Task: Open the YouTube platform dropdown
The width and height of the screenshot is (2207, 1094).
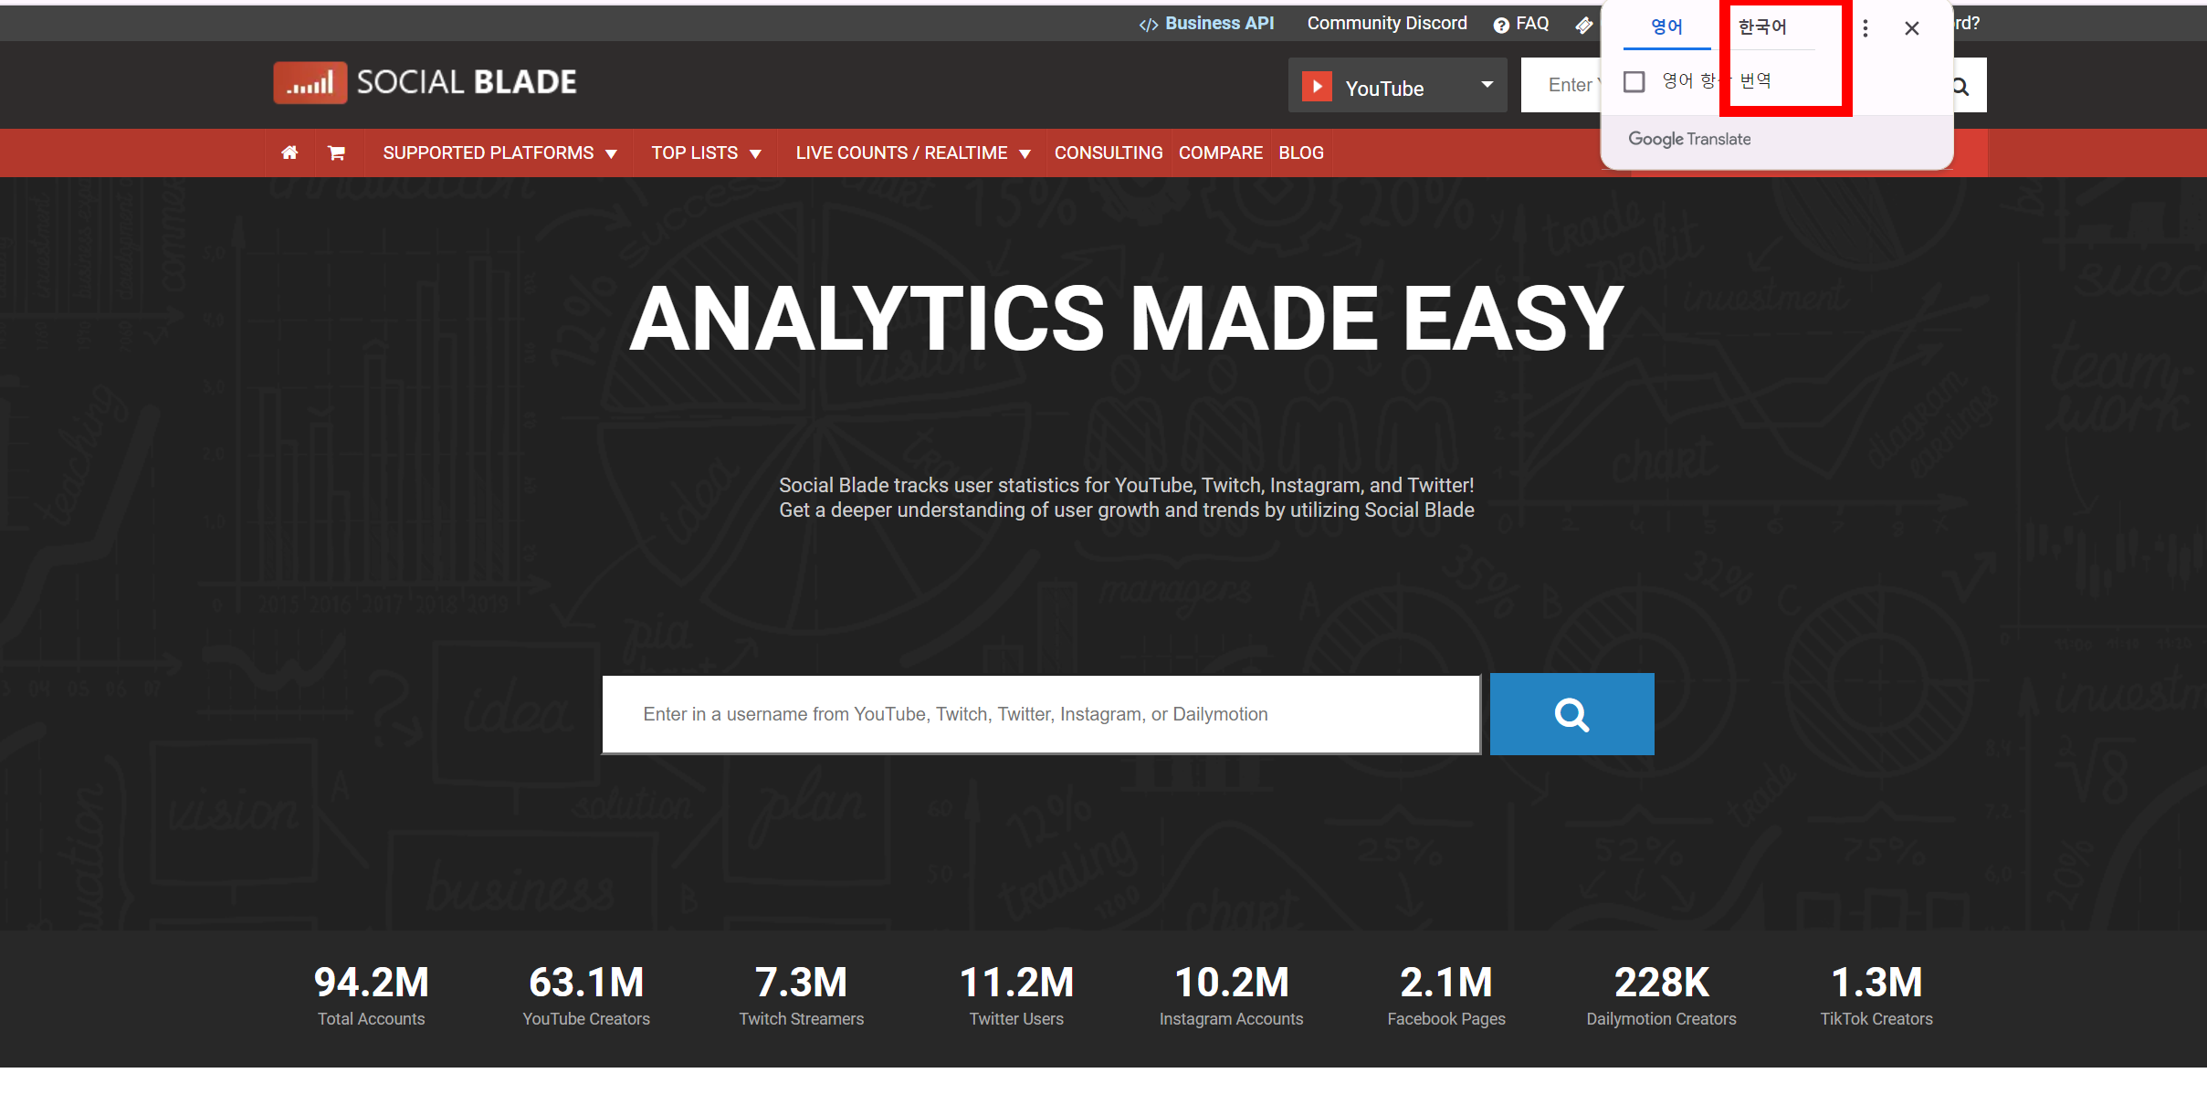Action: pos(1397,87)
